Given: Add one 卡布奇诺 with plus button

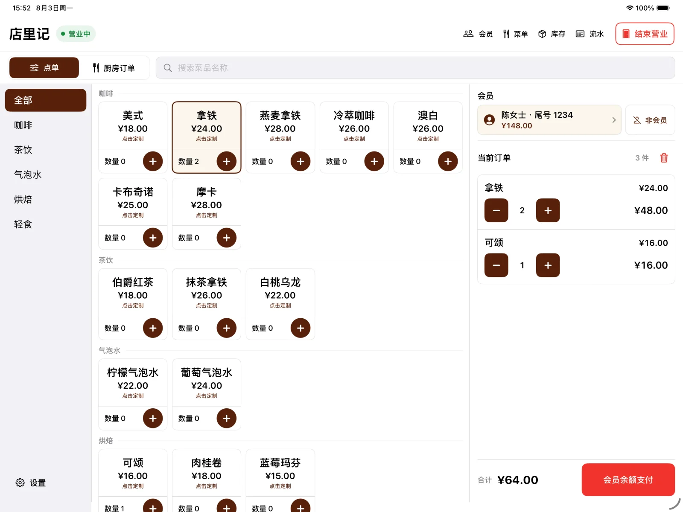Looking at the screenshot, I should 153,238.
